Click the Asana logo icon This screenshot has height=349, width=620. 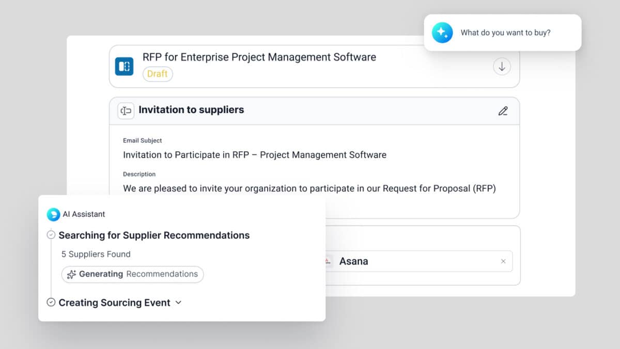click(328, 261)
